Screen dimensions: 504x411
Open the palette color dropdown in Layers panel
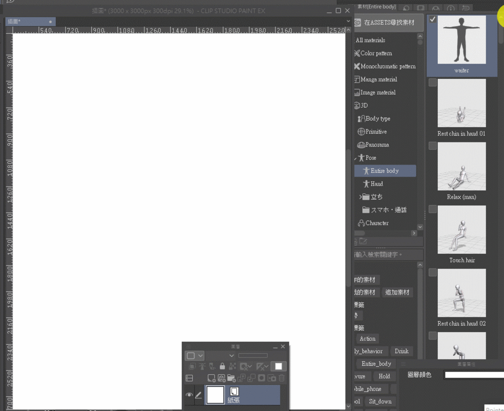coord(194,355)
